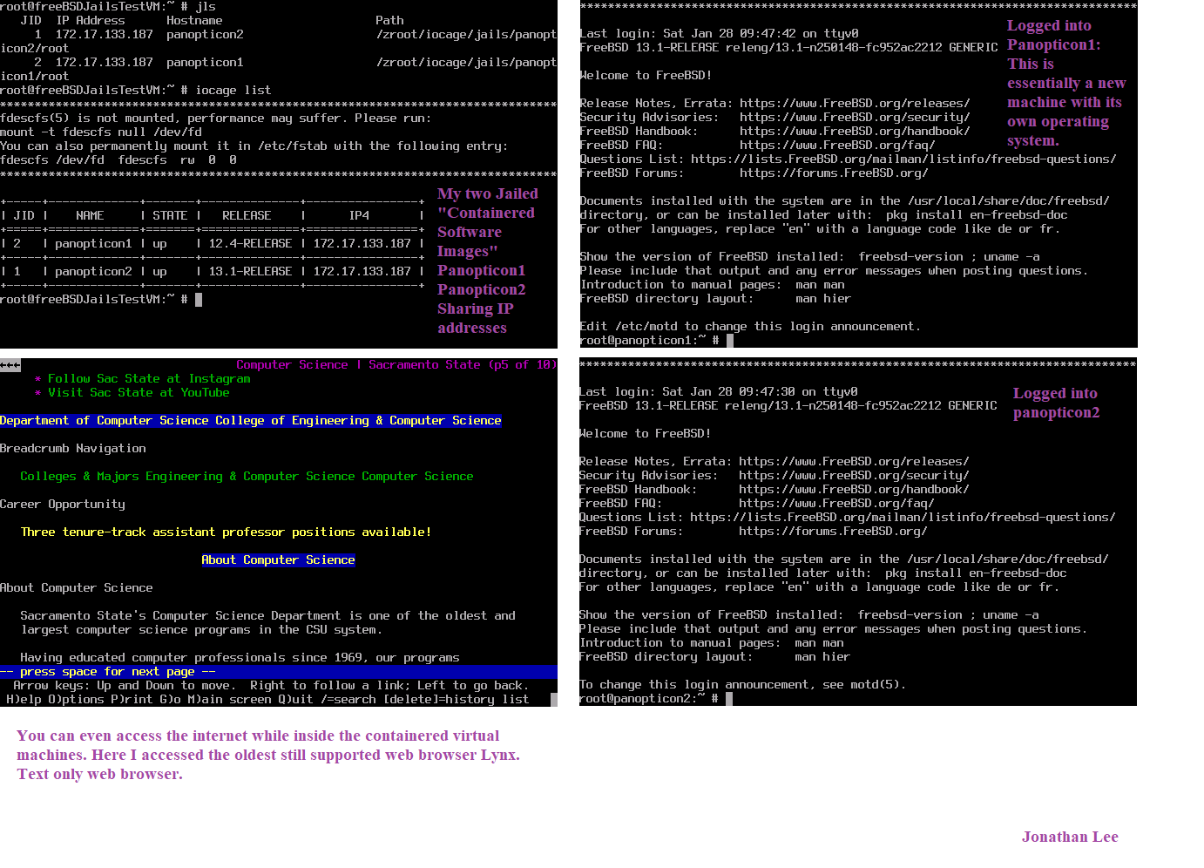Select the panopticon1 row in iocage list
This screenshot has width=1204, height=868.
click(212, 244)
